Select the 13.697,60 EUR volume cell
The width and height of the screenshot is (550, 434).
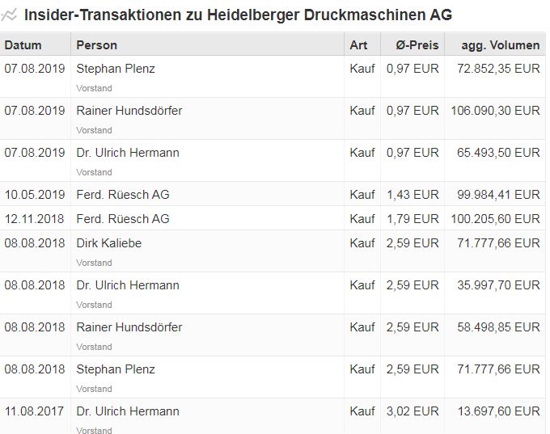tap(499, 411)
